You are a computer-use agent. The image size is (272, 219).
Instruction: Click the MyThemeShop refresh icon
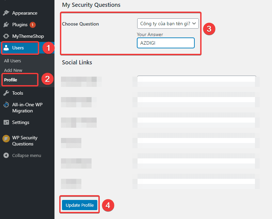coord(6,36)
